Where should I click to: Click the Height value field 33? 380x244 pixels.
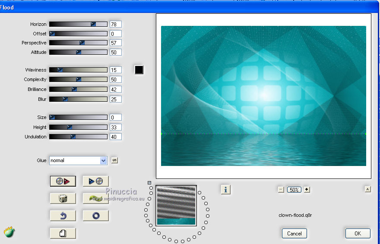click(x=116, y=127)
